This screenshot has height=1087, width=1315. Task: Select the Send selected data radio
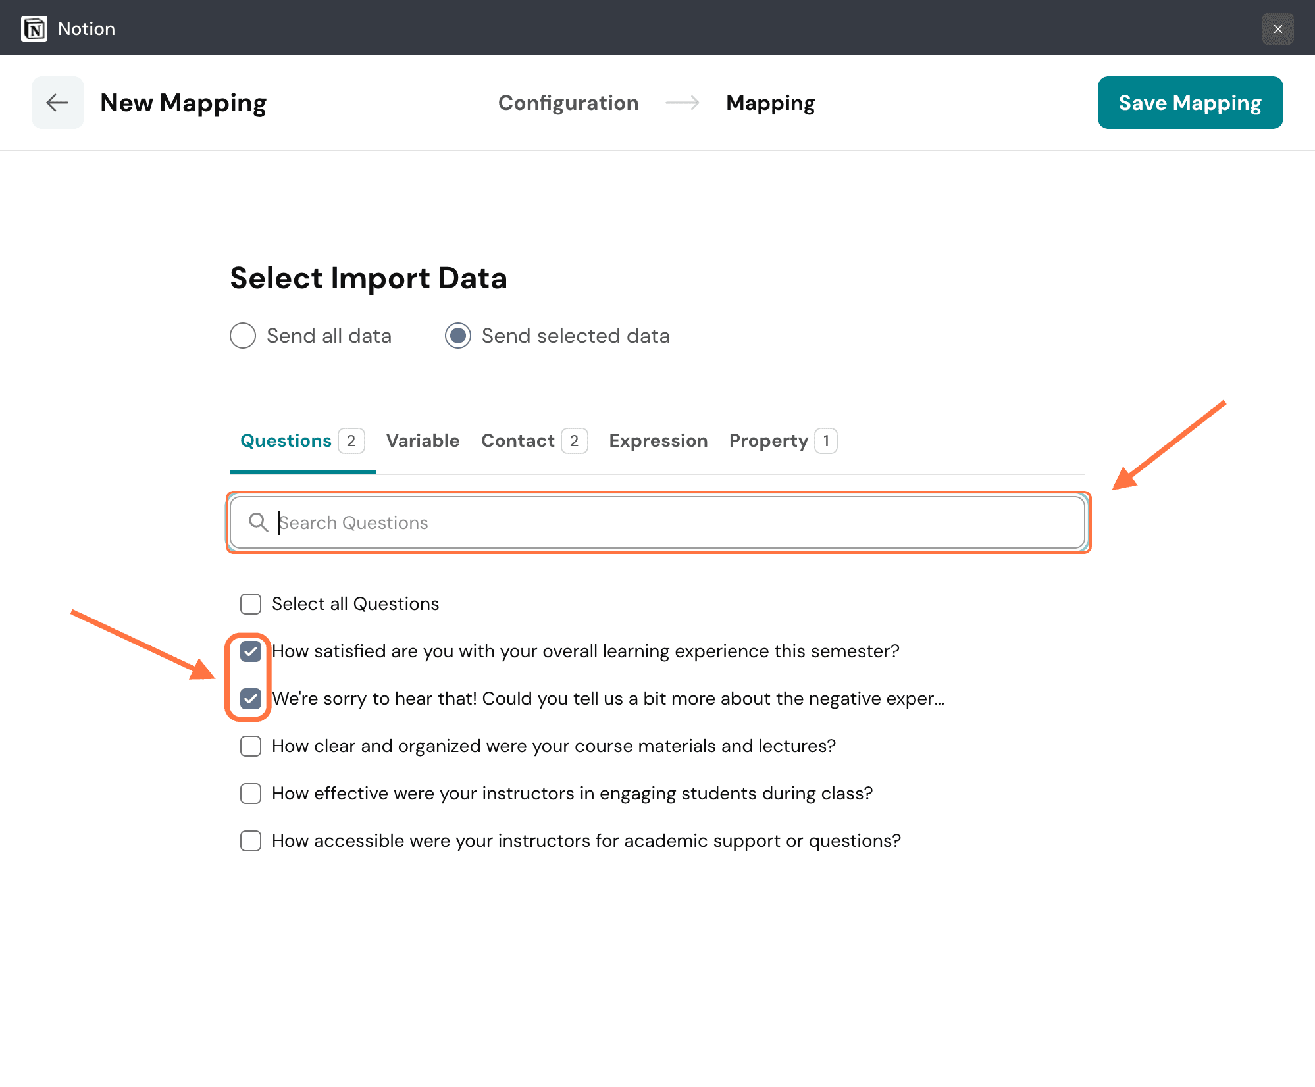(x=458, y=336)
